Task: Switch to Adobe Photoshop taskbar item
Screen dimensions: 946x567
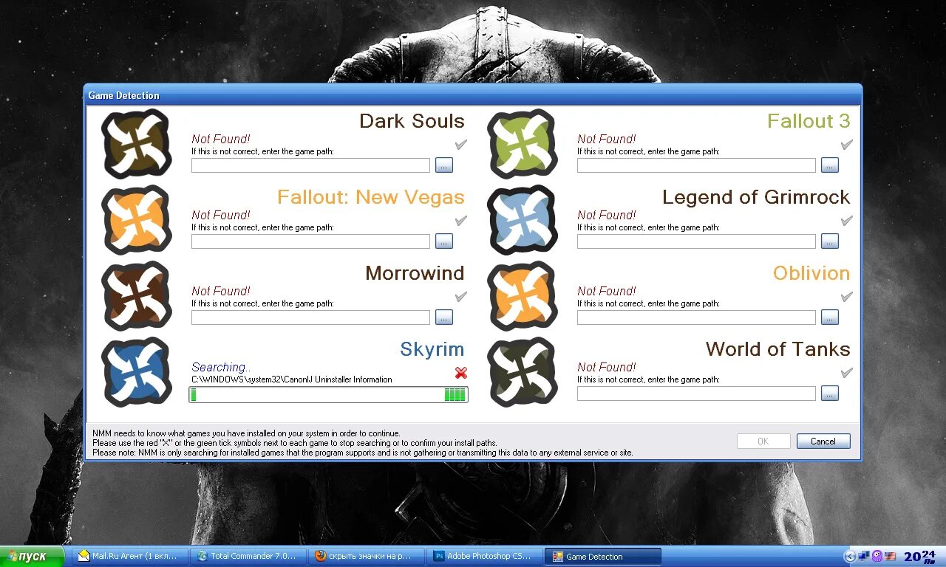Action: (483, 557)
